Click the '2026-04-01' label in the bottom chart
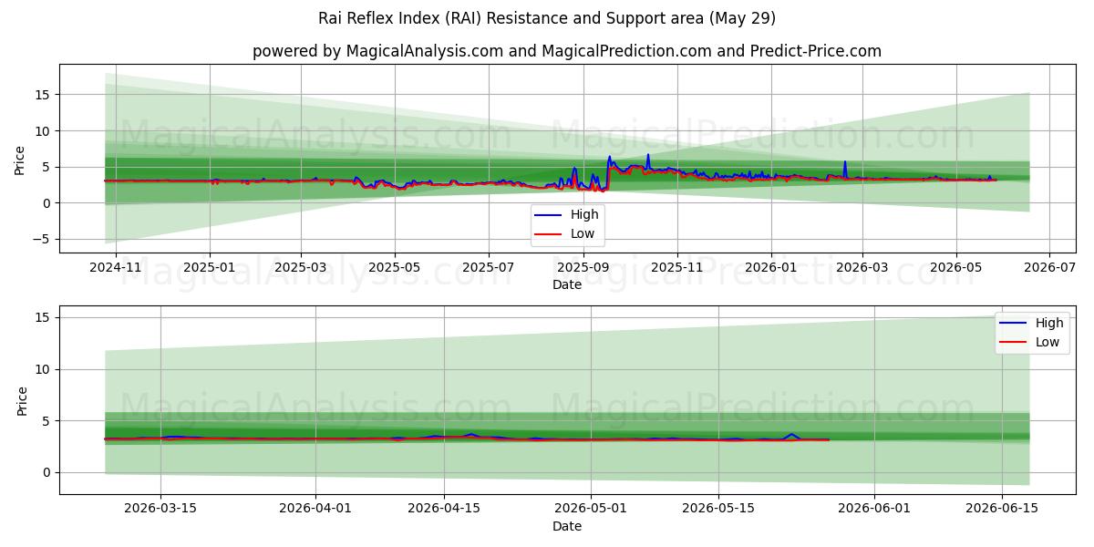1094x547 pixels. 315,510
